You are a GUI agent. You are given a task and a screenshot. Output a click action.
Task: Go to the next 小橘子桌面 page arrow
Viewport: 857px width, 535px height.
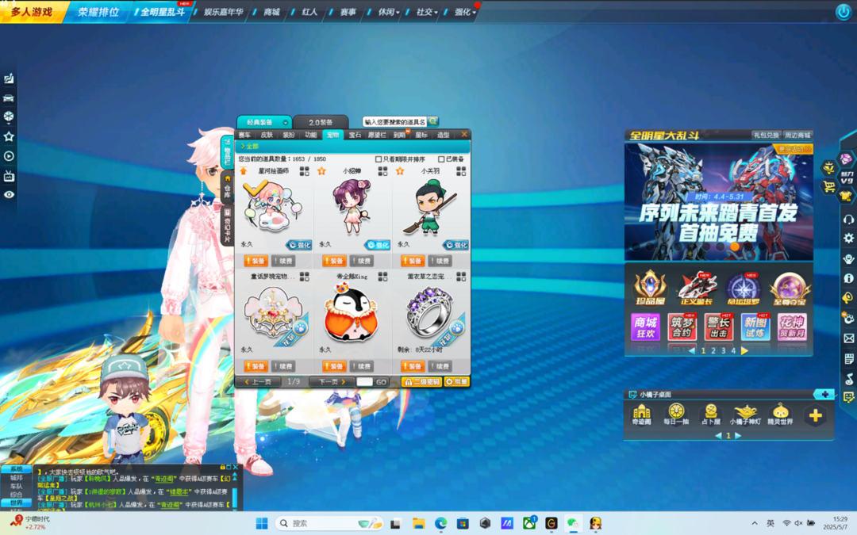pyautogui.click(x=739, y=436)
